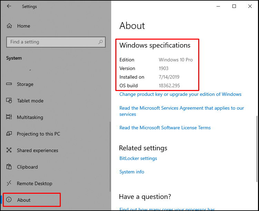The image size is (259, 211).
Task: Click the Remote Desktop icon
Action: coord(10,183)
